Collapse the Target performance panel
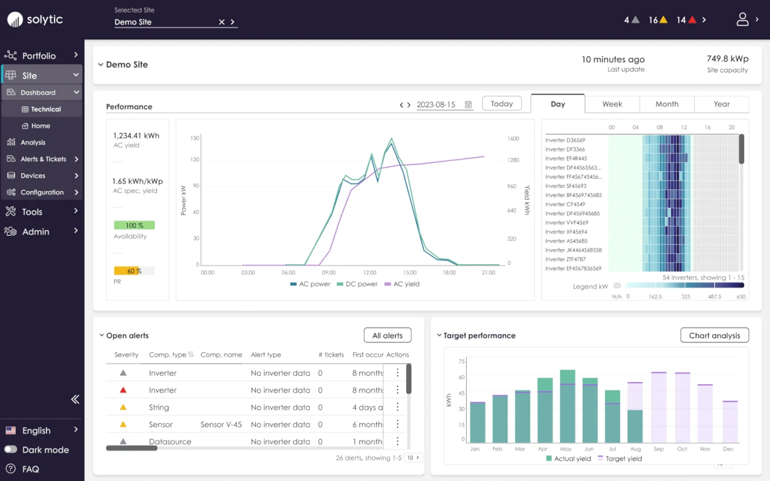This screenshot has width=770, height=481. pos(439,335)
